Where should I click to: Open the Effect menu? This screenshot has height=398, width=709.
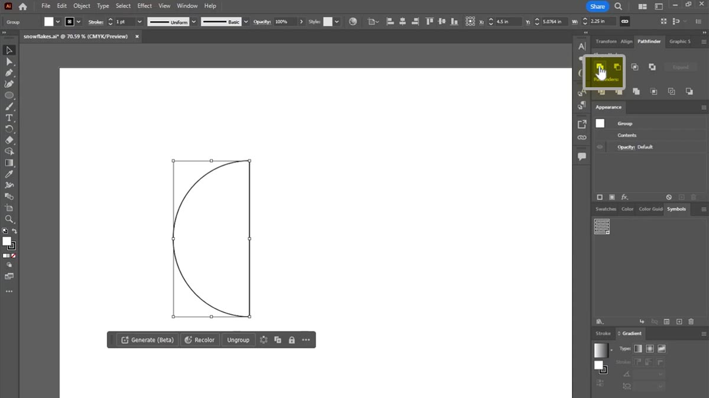(x=144, y=6)
